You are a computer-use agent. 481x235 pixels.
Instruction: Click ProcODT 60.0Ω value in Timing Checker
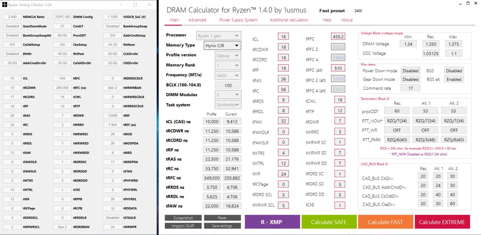pyautogui.click(x=62, y=36)
